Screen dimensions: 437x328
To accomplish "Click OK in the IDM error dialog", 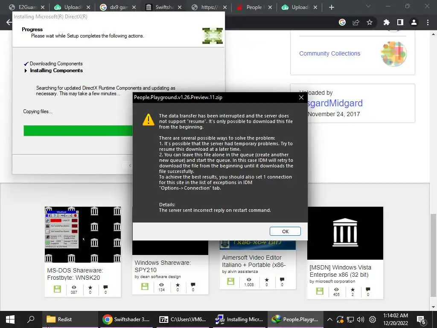I will tap(285, 231).
